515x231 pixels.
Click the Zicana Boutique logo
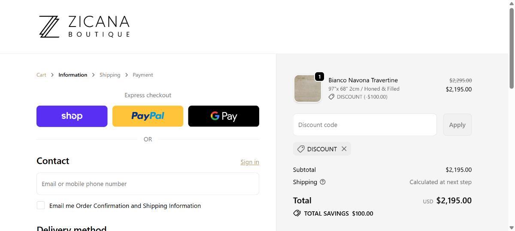coord(84,27)
